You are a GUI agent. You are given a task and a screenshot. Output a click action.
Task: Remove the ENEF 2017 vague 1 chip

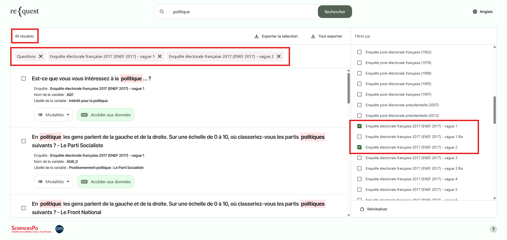point(160,56)
